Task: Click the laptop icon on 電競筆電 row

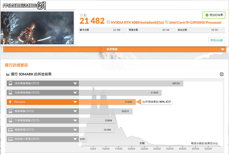Action: [x=11, y=130]
